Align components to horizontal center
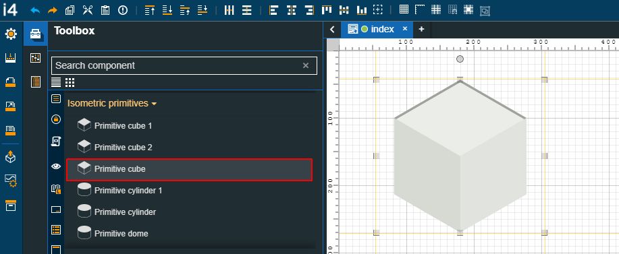This screenshot has height=254, width=619. [x=292, y=10]
